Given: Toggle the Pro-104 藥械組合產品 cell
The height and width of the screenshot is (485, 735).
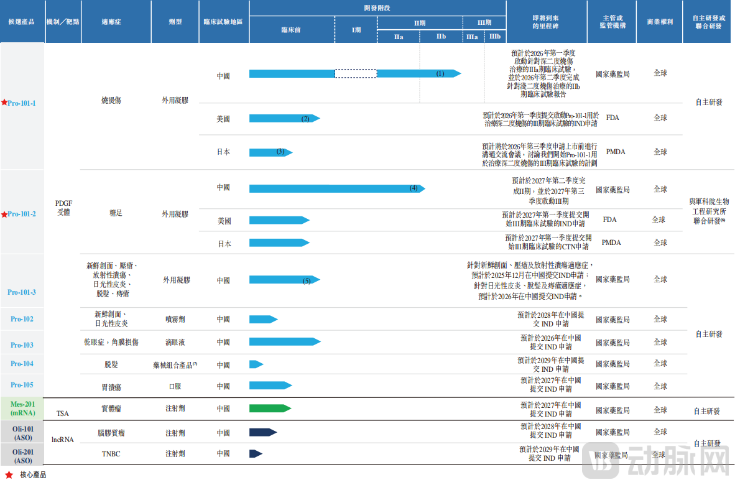Looking at the screenshot, I should (175, 363).
